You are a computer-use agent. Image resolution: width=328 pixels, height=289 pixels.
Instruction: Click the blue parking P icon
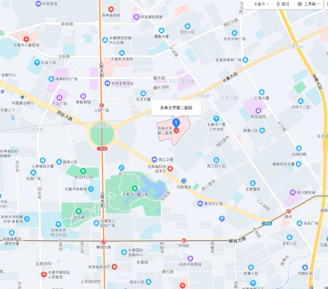pyautogui.click(x=222, y=219)
